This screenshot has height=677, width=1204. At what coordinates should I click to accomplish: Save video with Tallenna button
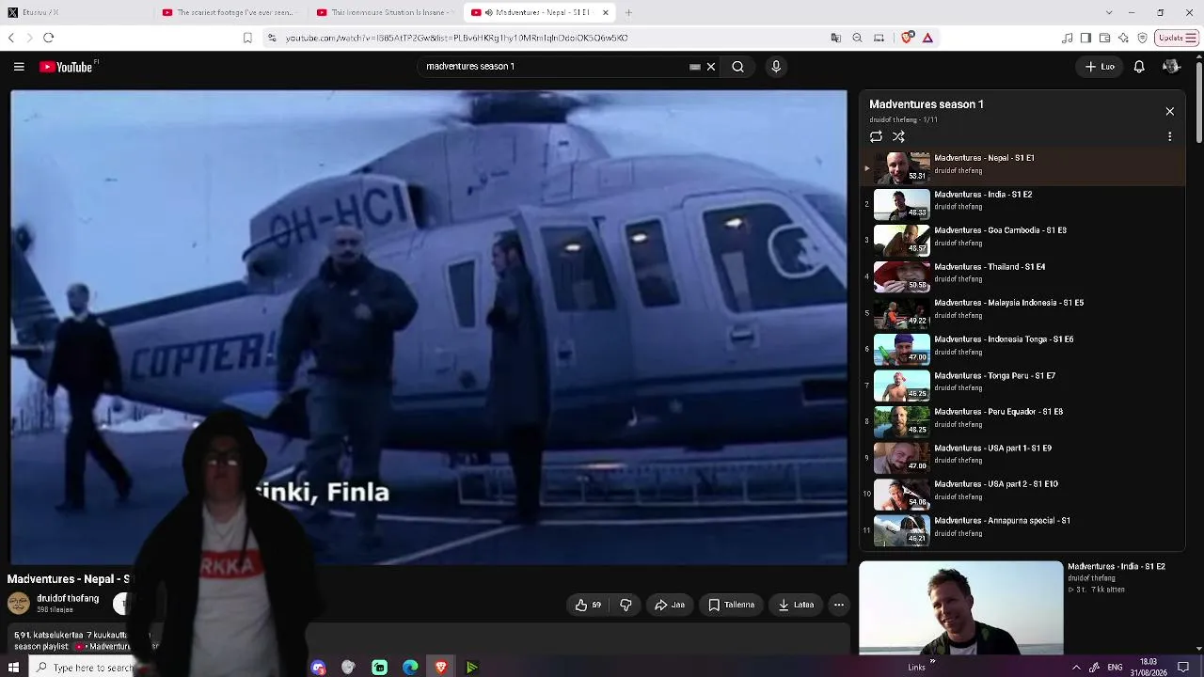click(x=731, y=605)
